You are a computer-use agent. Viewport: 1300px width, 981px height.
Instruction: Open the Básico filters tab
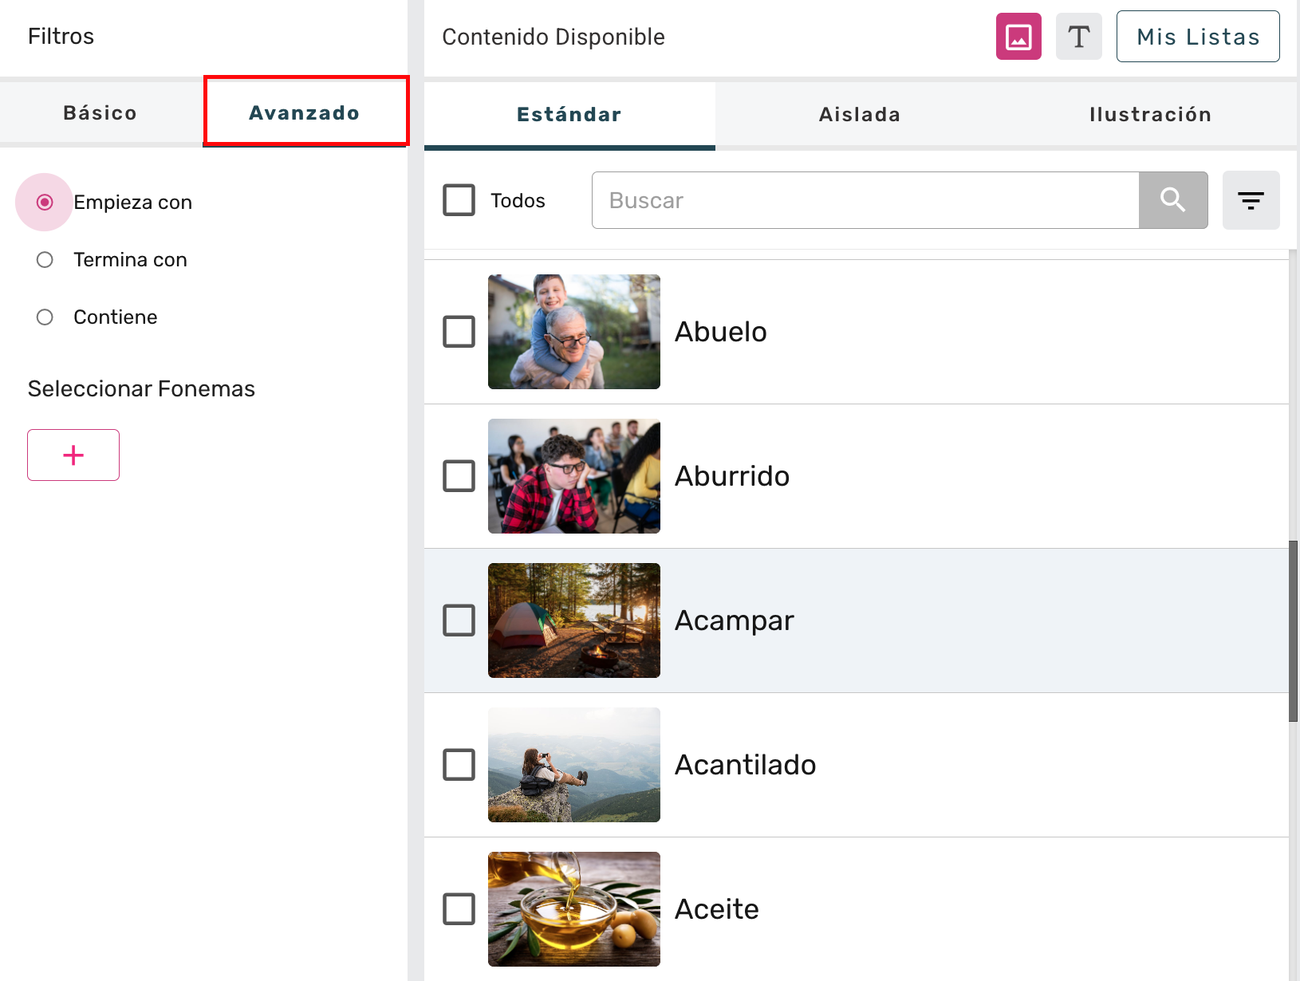coord(100,112)
